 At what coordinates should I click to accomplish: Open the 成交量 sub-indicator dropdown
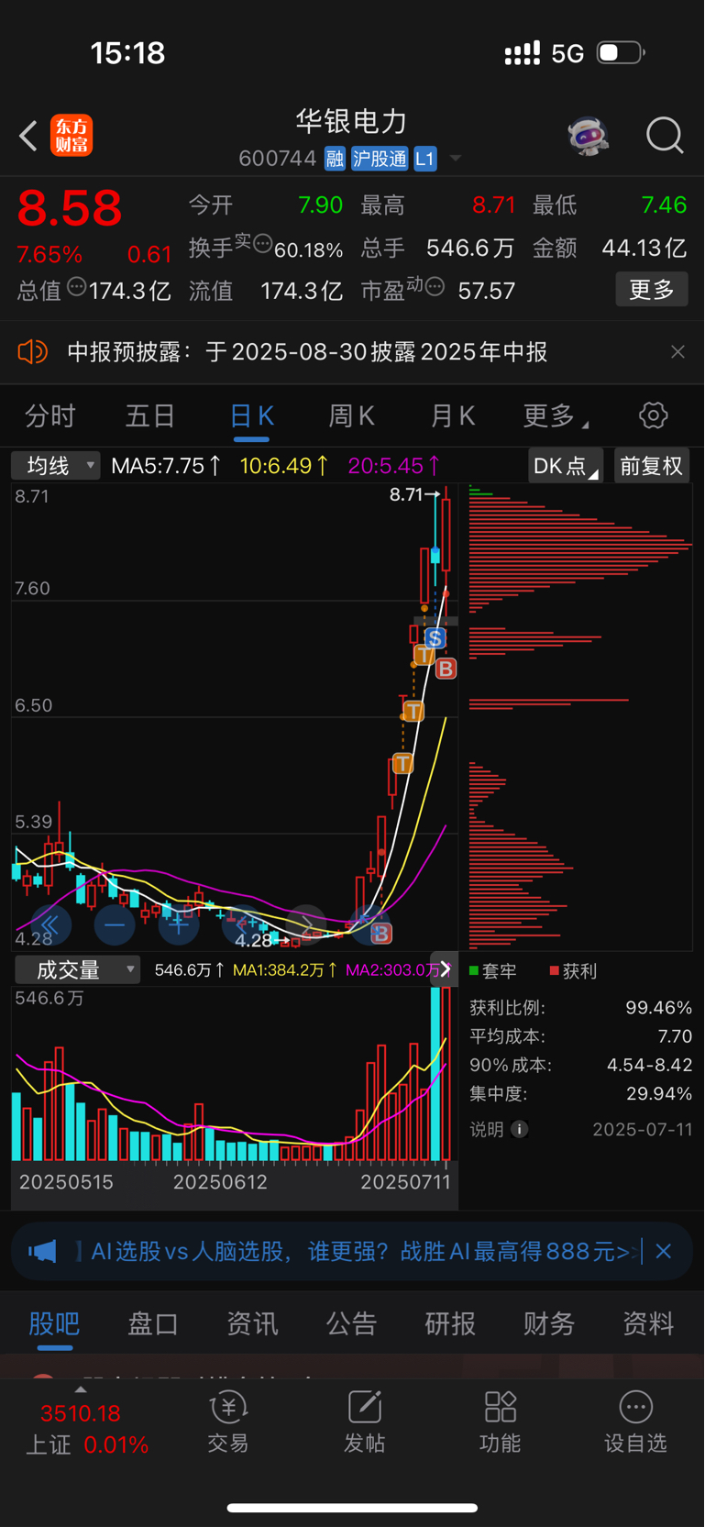(x=78, y=969)
